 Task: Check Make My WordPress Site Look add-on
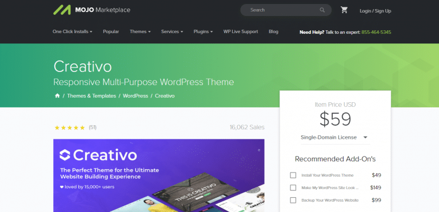(x=293, y=187)
